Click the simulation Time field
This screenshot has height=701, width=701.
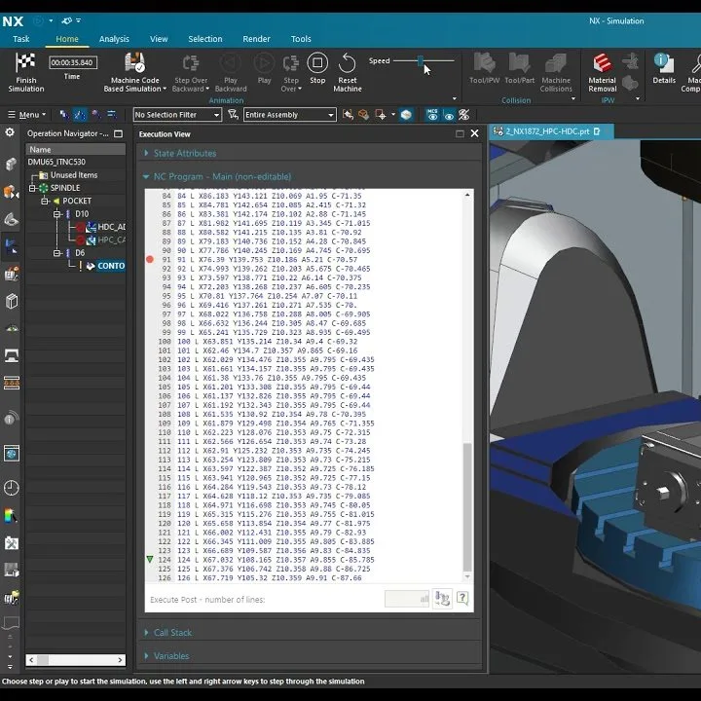pos(73,62)
